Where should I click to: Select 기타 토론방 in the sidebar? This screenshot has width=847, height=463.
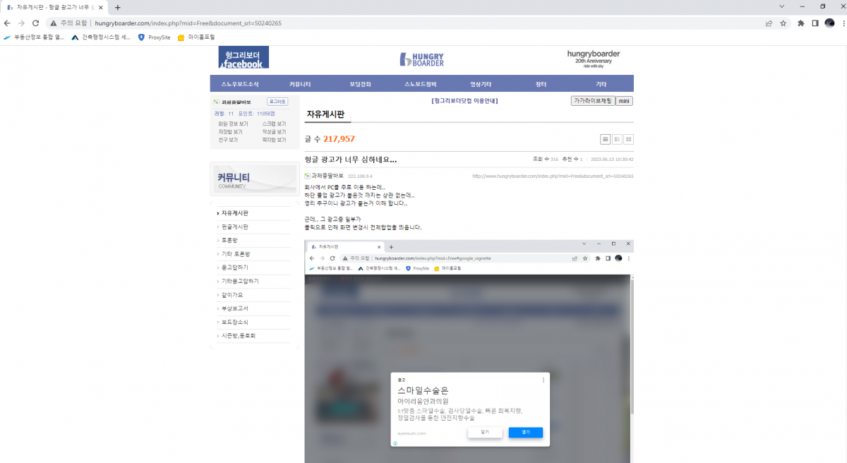click(x=236, y=253)
